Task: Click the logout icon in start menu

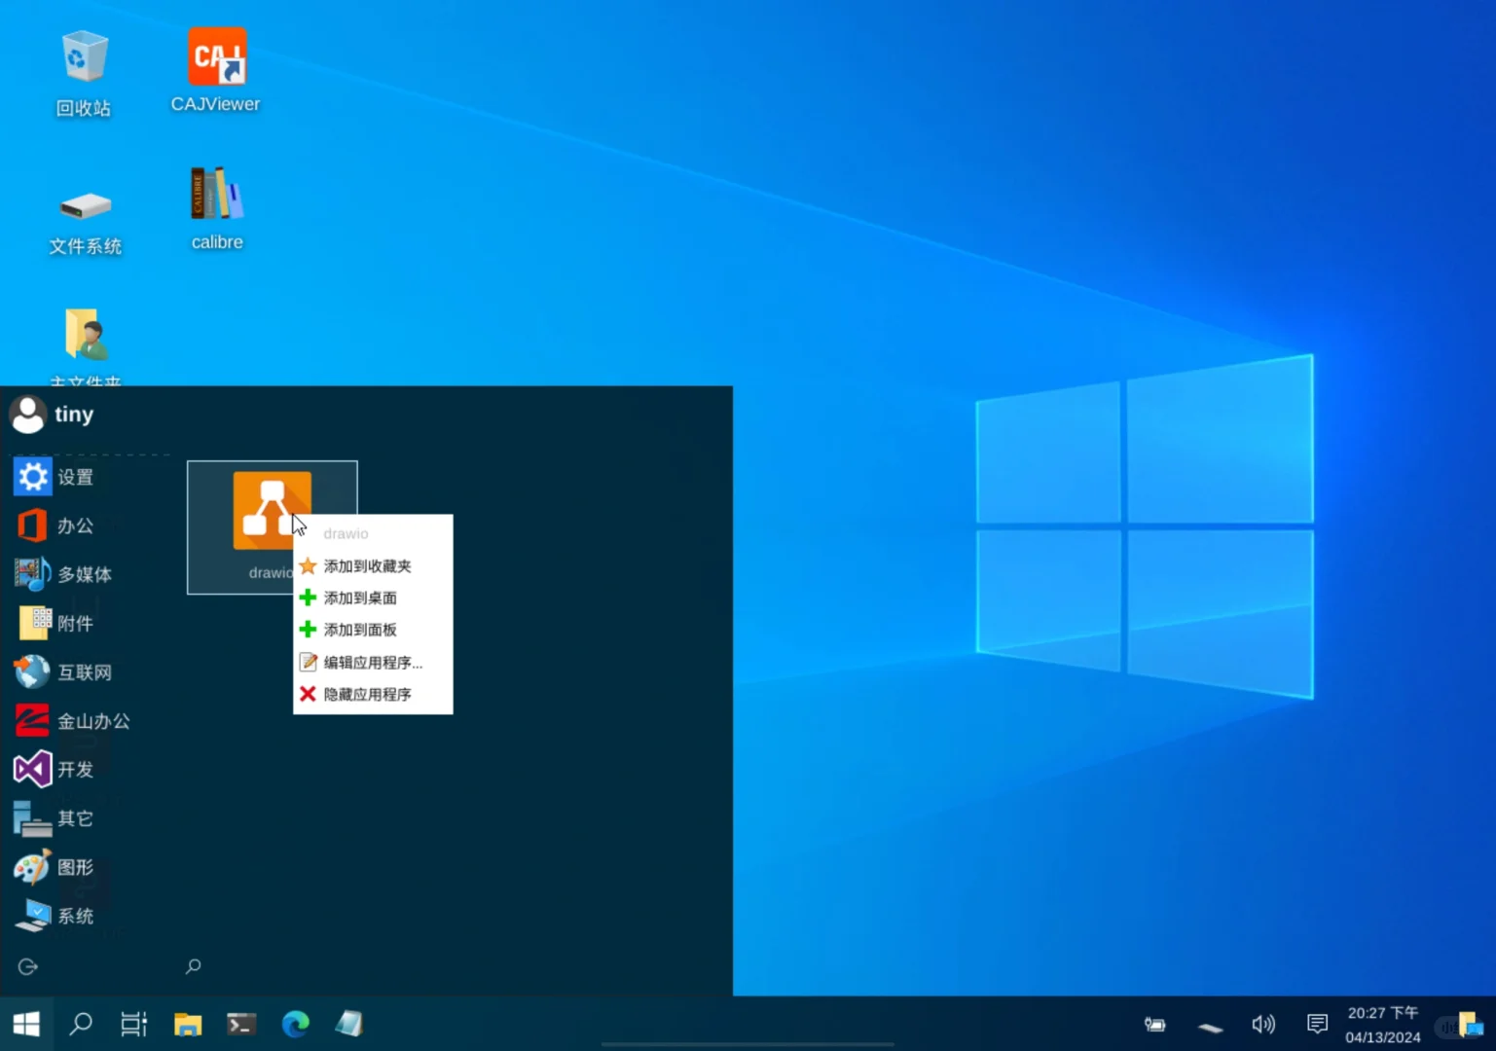Action: [28, 966]
